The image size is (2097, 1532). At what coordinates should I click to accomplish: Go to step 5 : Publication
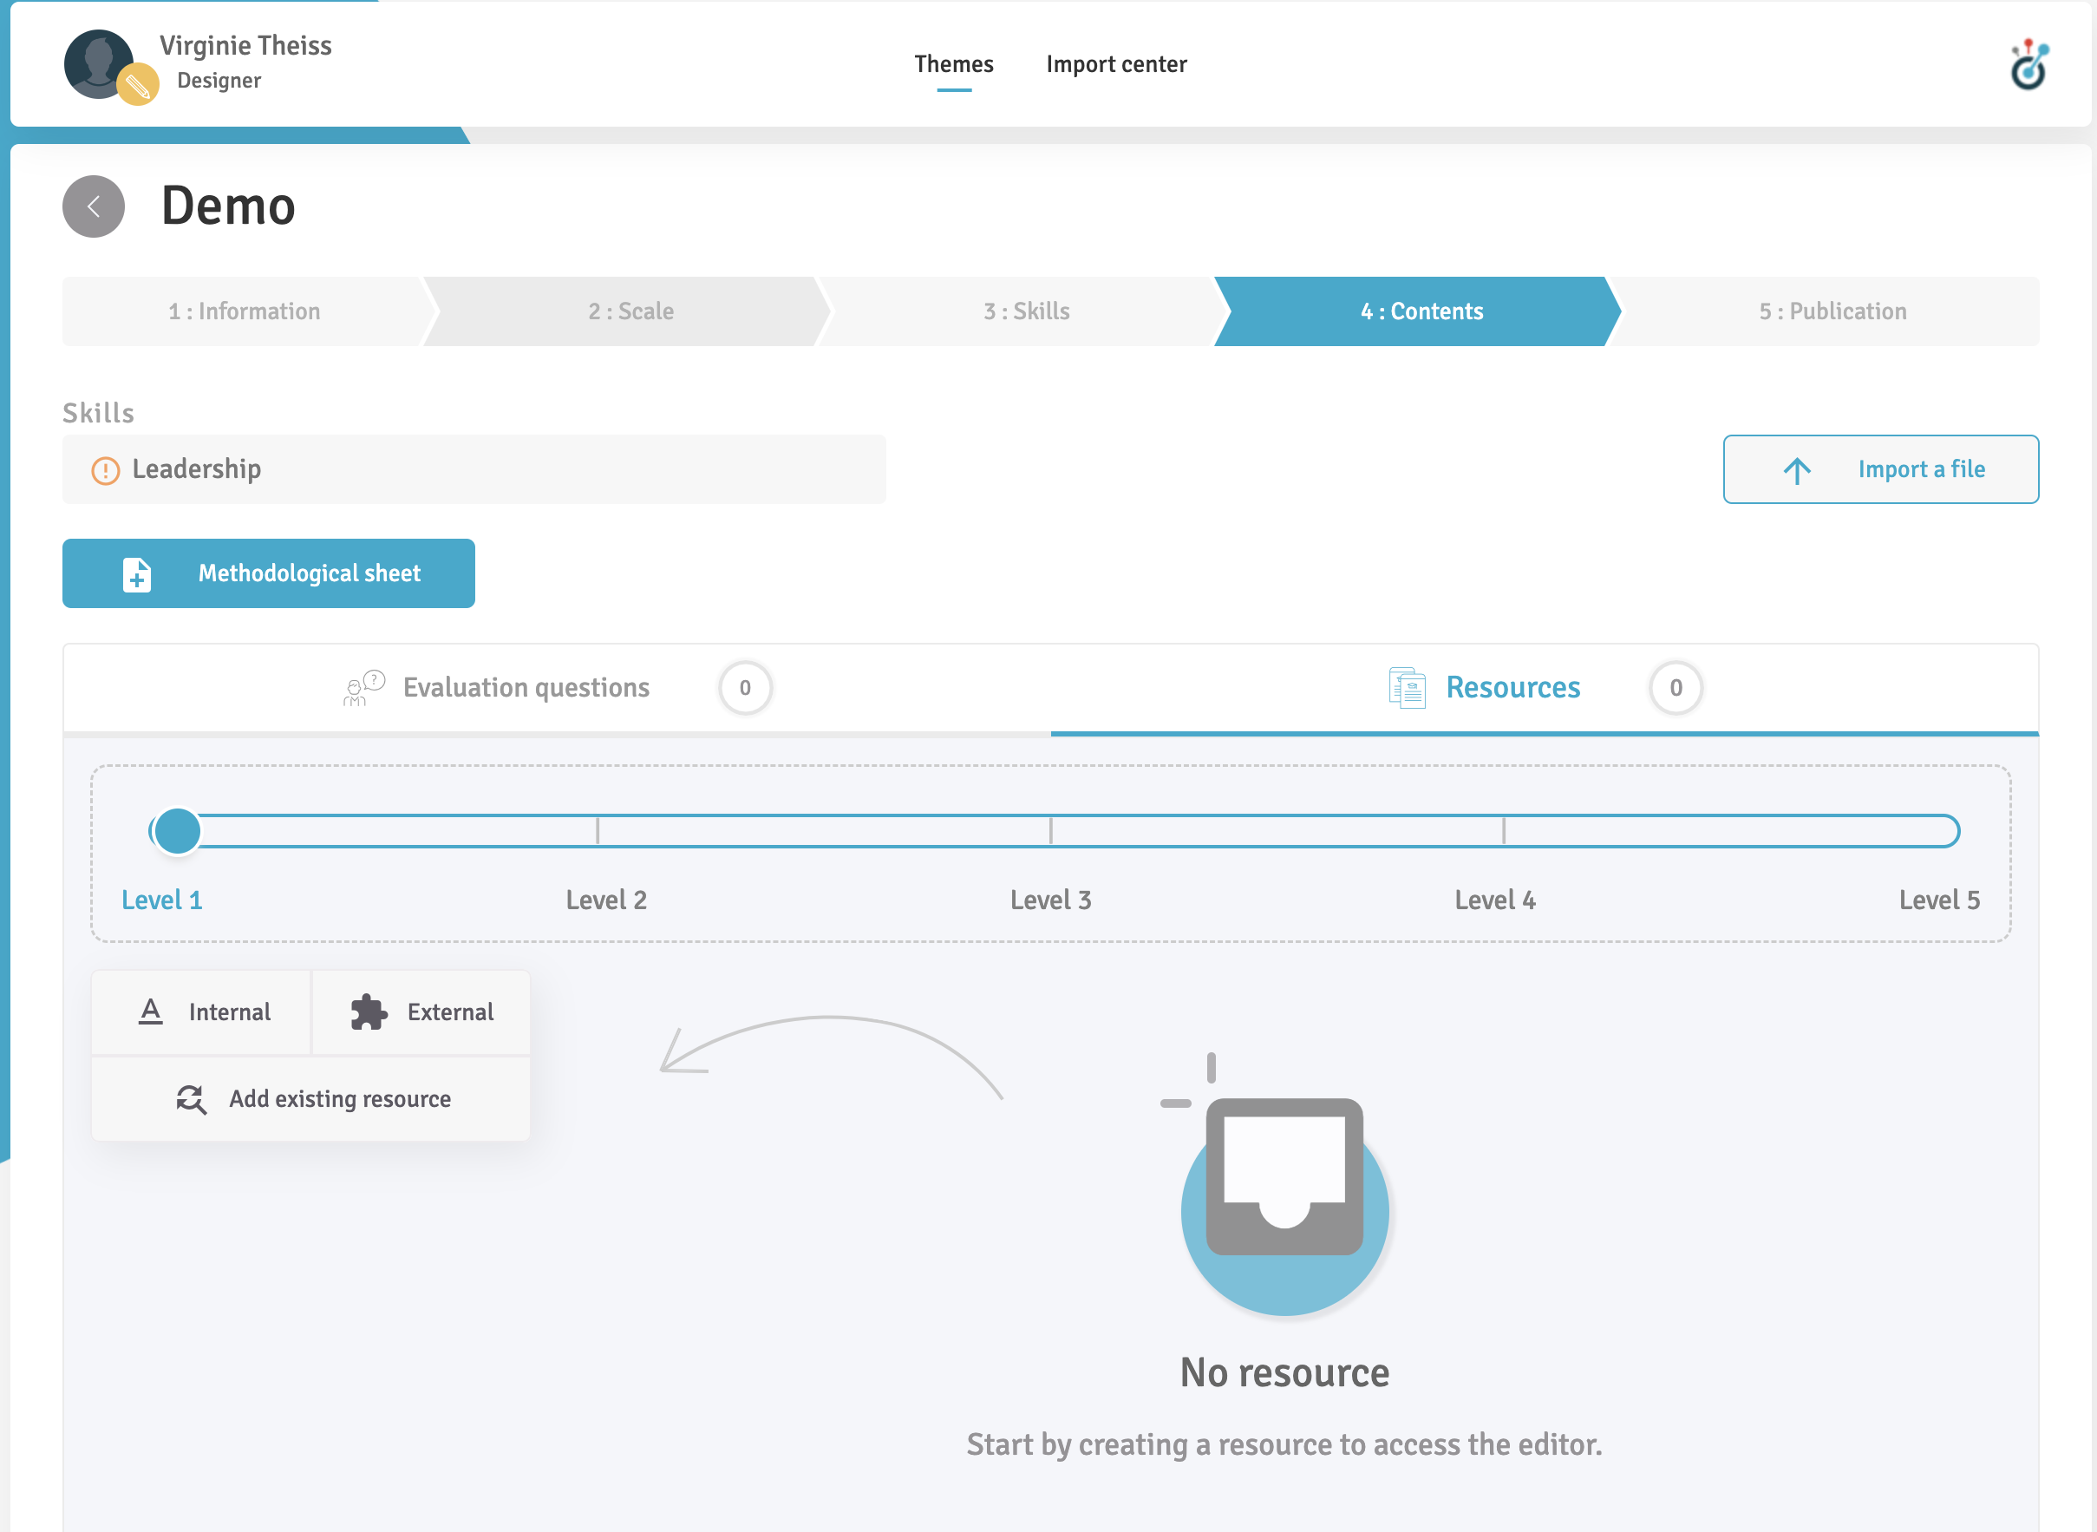point(1832,311)
